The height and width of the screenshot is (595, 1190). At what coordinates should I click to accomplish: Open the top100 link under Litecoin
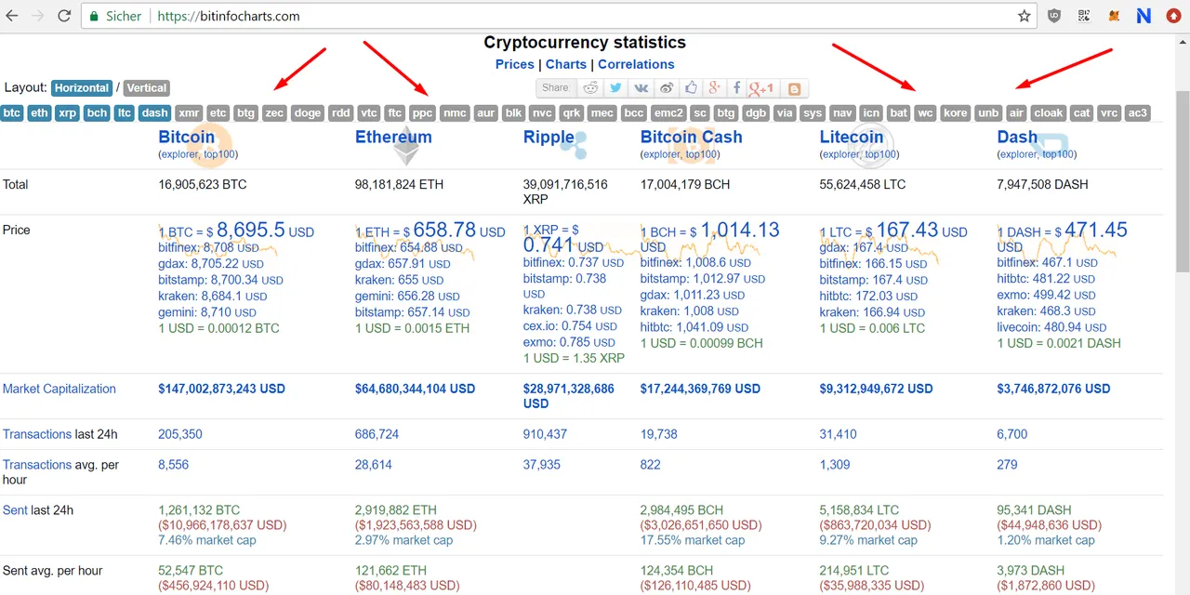click(879, 154)
